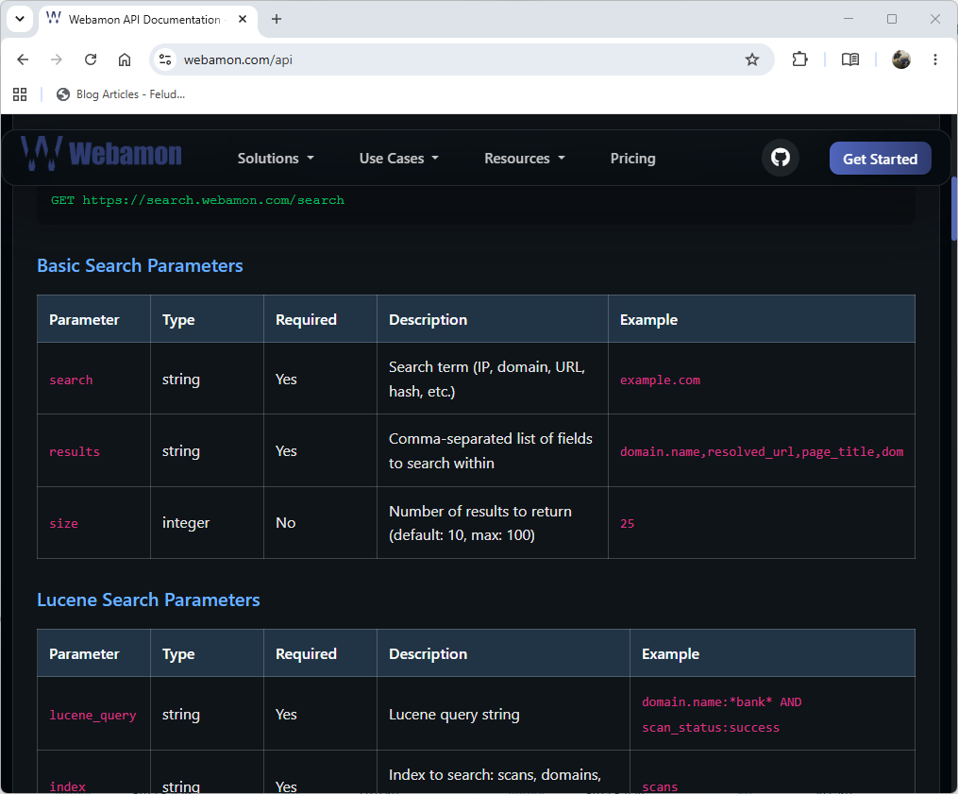Minimize the browser window

tap(848, 19)
